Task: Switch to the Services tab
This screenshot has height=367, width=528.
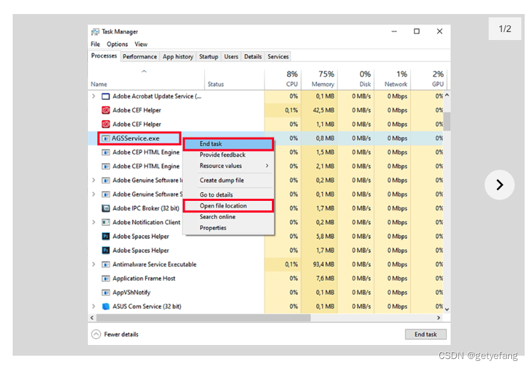Action: [x=278, y=57]
